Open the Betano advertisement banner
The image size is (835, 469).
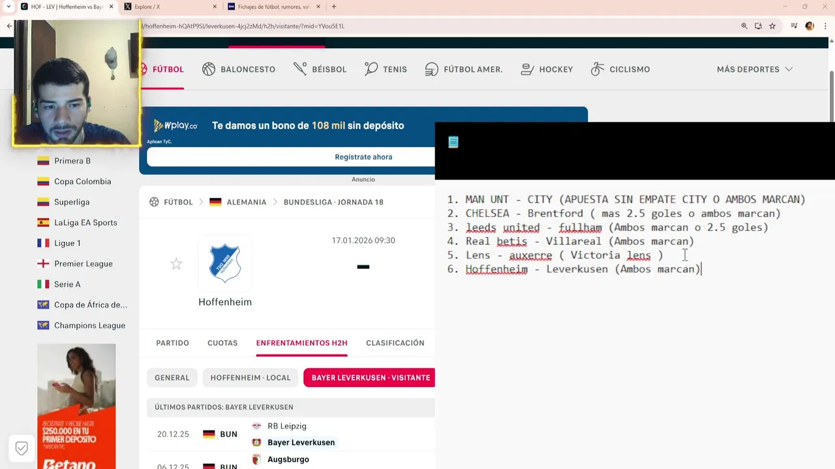tap(76, 406)
